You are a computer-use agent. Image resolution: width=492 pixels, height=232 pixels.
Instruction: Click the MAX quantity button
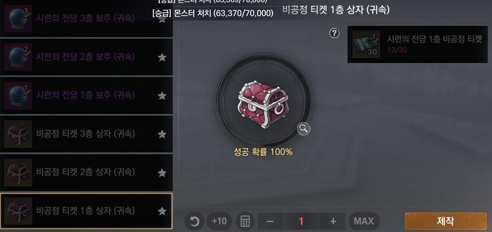tap(364, 221)
